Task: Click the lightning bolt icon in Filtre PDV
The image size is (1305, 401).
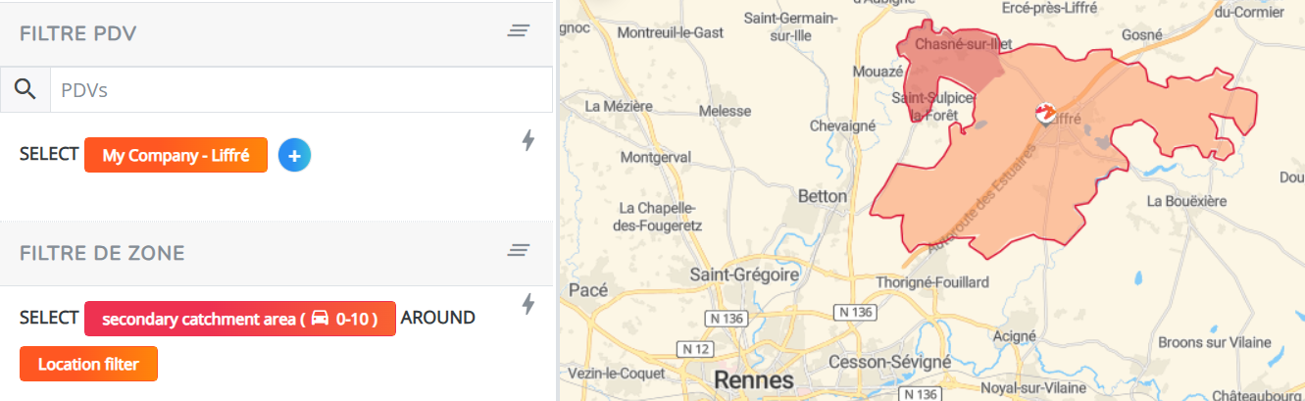Action: pos(528,141)
